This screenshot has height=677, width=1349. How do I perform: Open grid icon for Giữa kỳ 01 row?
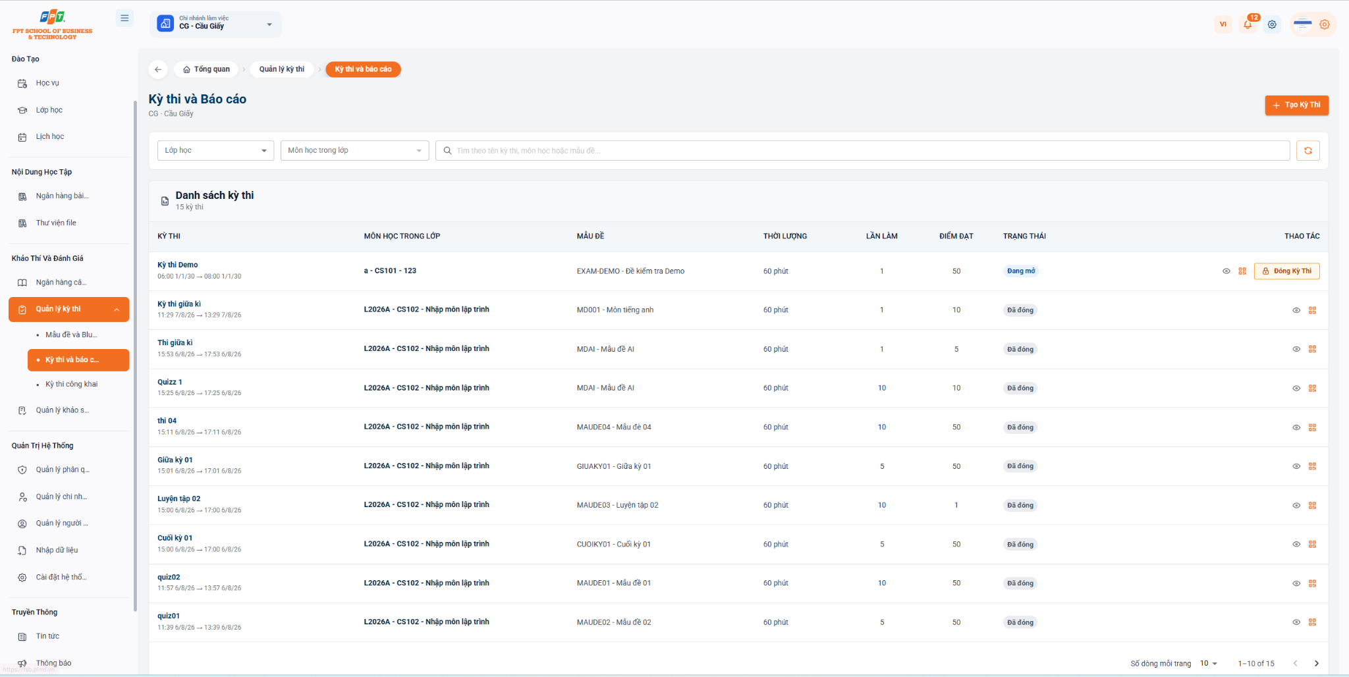[x=1312, y=466]
